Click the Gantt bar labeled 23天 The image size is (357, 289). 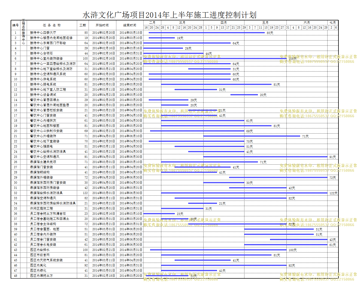point(159,214)
